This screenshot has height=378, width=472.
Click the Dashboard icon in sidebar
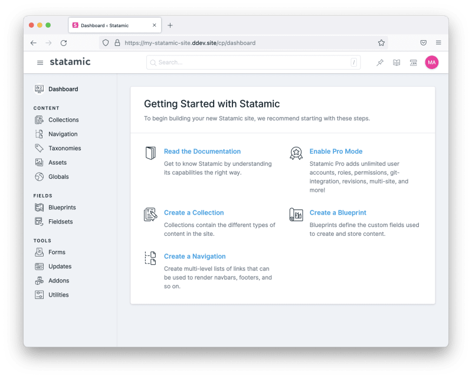pos(39,89)
